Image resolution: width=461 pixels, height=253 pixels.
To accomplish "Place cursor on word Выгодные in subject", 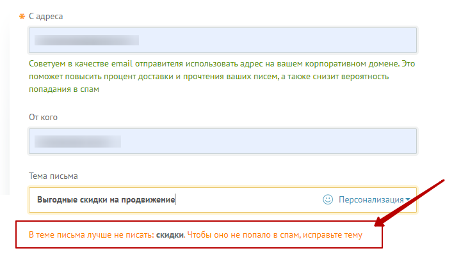I will click(x=54, y=200).
